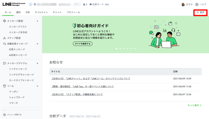The height and width of the screenshot is (119, 209).
Task: Click the 日時 column header
Action: (175, 71)
